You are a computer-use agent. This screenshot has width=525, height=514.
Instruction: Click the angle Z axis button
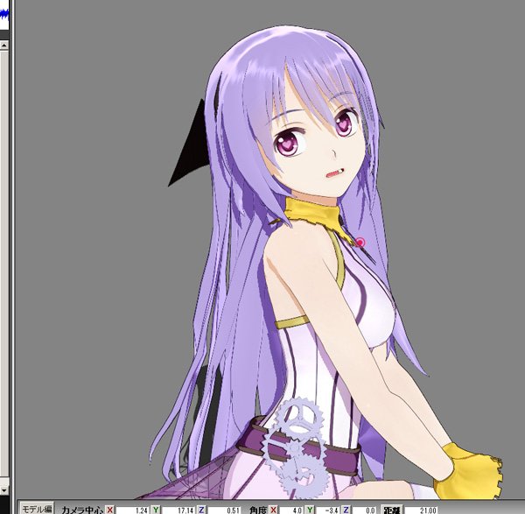click(x=346, y=510)
